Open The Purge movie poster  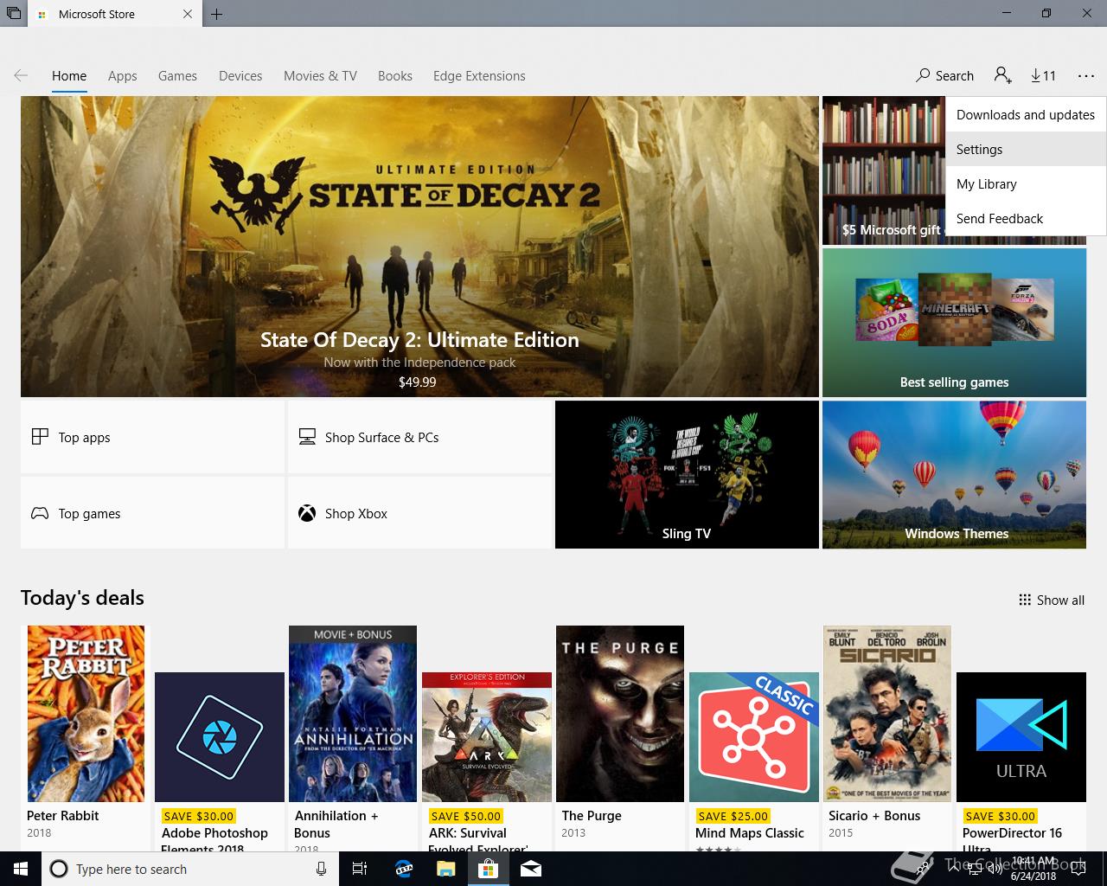[620, 714]
